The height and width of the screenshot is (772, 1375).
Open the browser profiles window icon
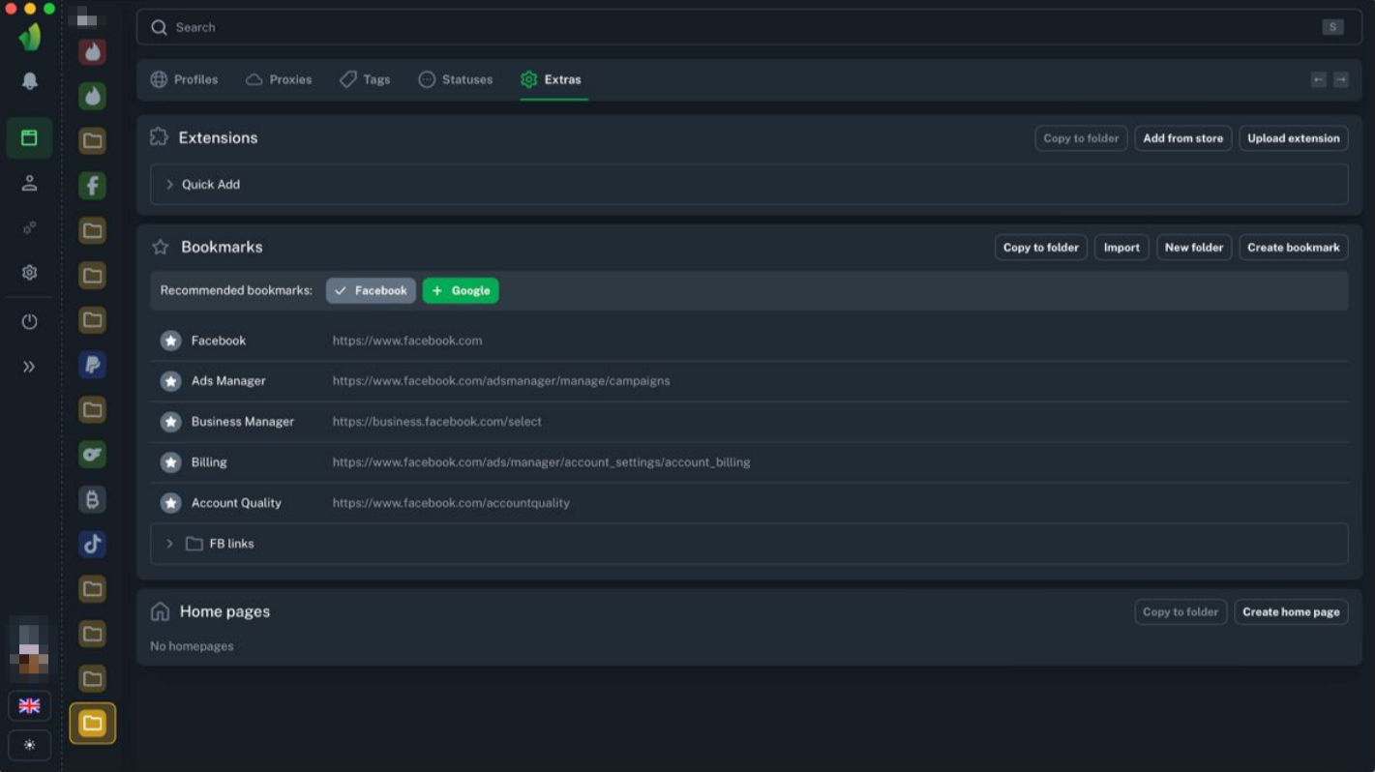coord(29,138)
